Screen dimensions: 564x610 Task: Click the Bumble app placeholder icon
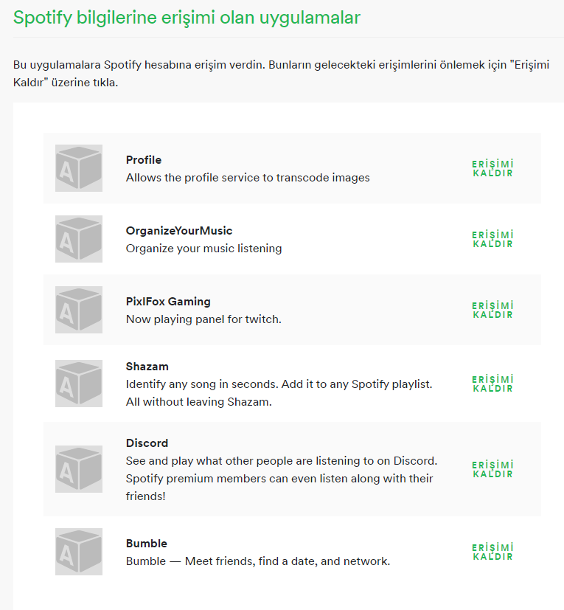pos(79,552)
